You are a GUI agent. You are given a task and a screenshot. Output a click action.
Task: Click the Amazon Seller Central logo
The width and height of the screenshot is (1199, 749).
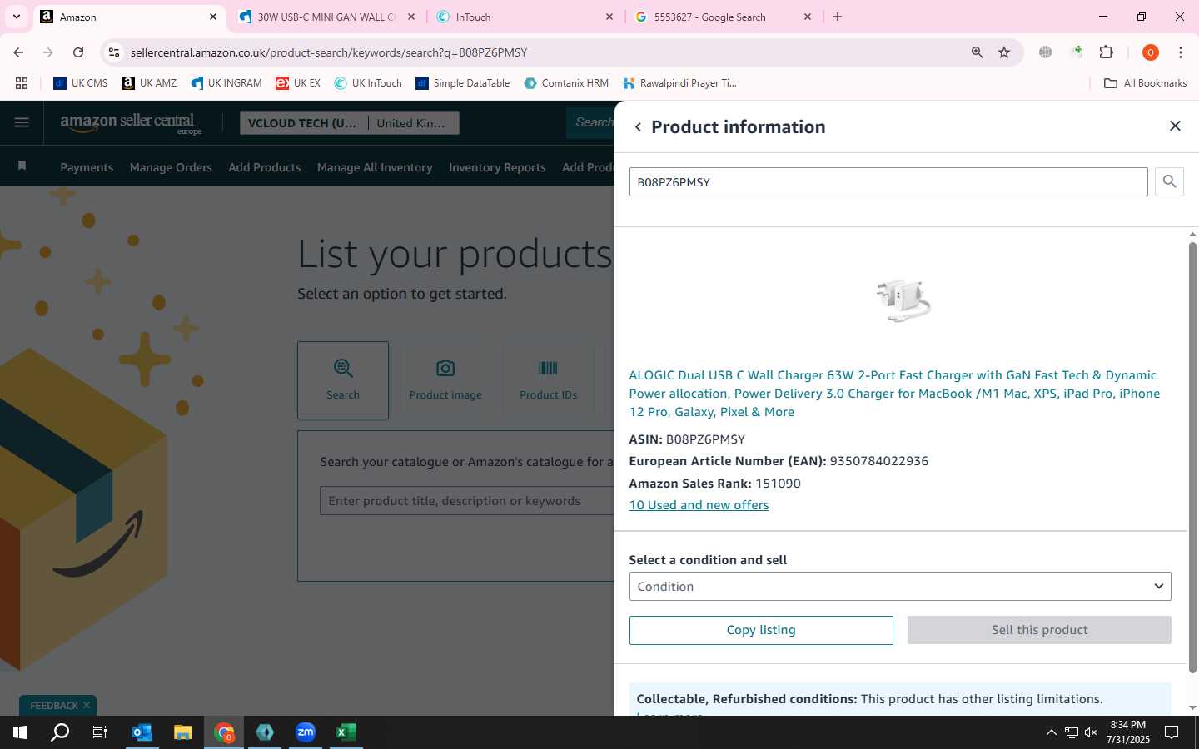point(131,123)
